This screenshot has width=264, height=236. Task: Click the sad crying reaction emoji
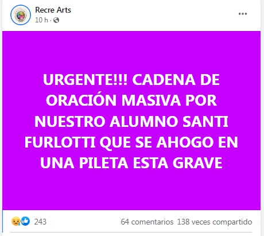(x=16, y=221)
